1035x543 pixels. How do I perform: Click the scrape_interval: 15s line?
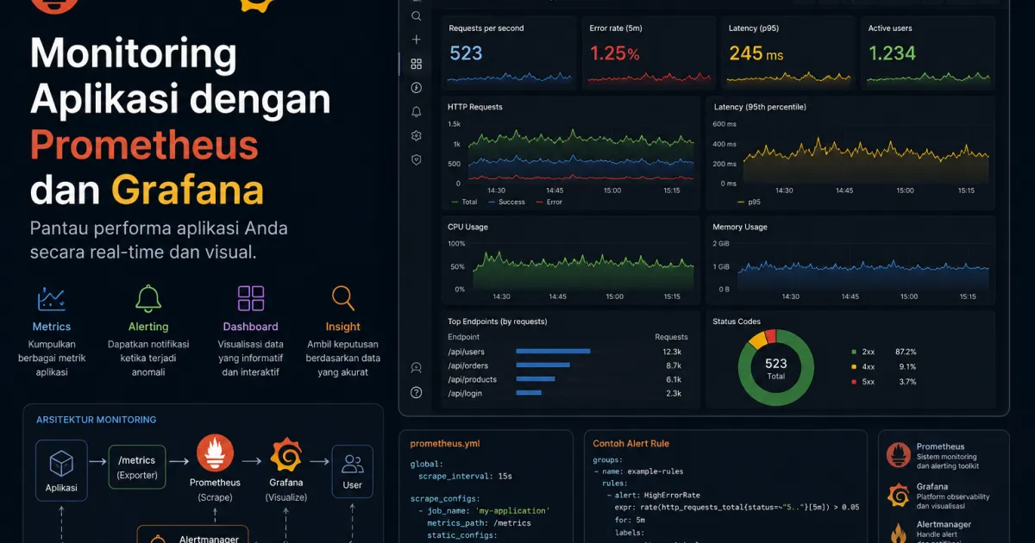point(463,476)
